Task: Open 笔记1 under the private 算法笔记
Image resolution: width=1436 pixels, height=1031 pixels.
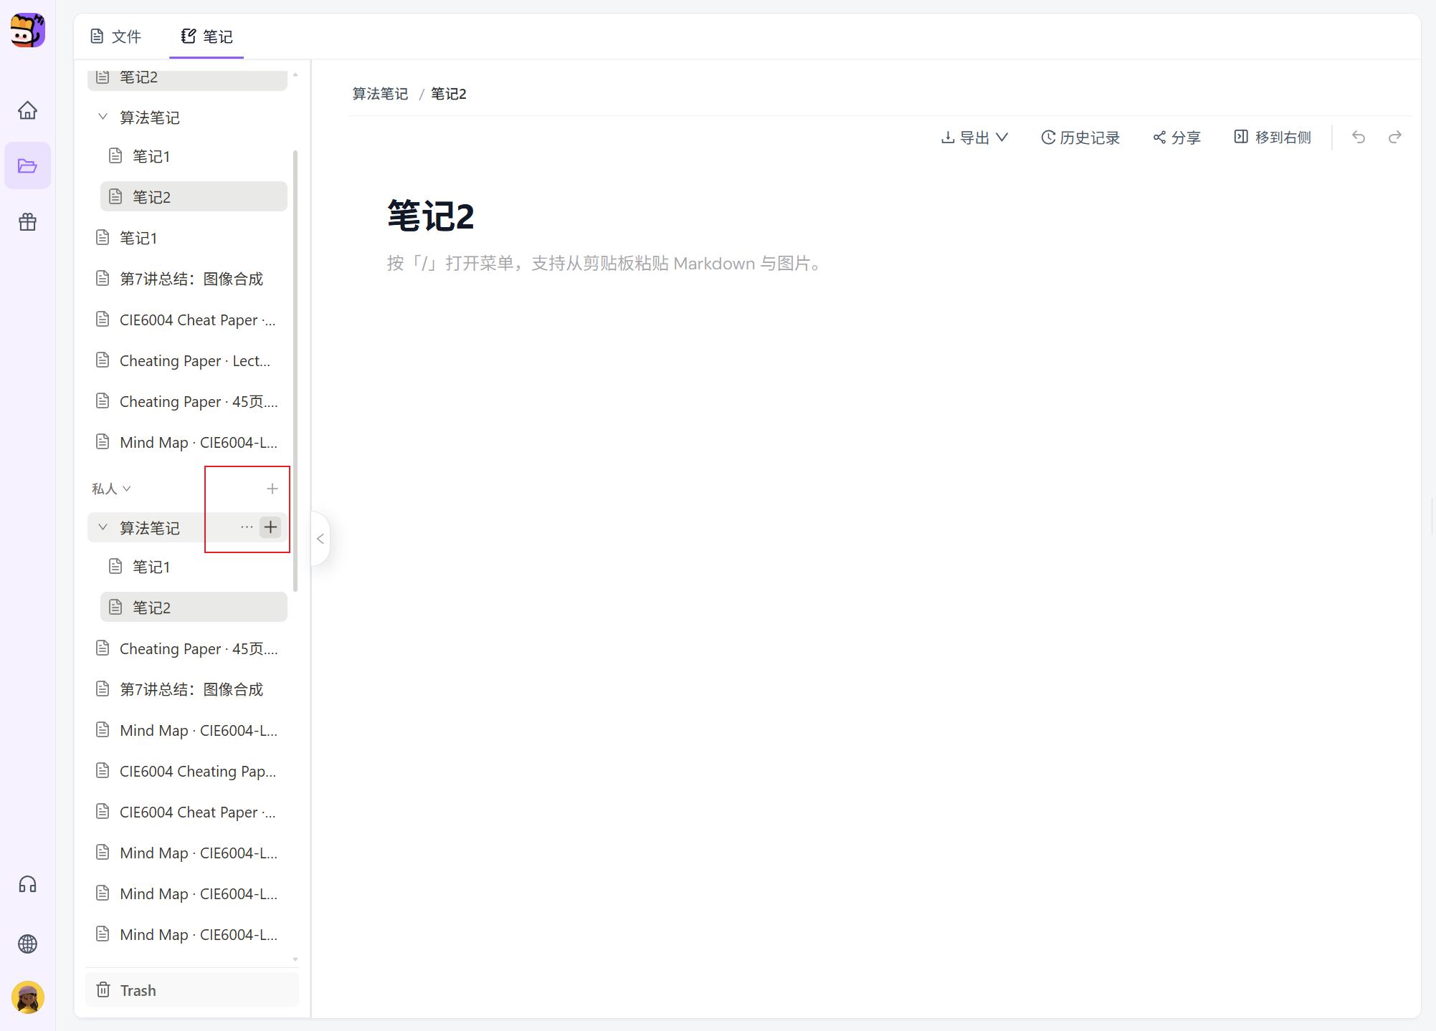Action: (194, 567)
